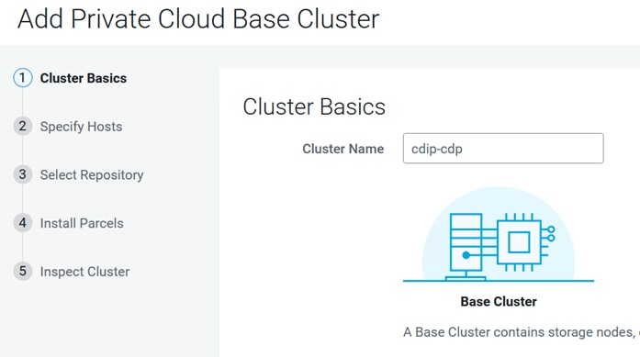Open the Cluster Basics step
The width and height of the screenshot is (640, 357).
tap(84, 78)
